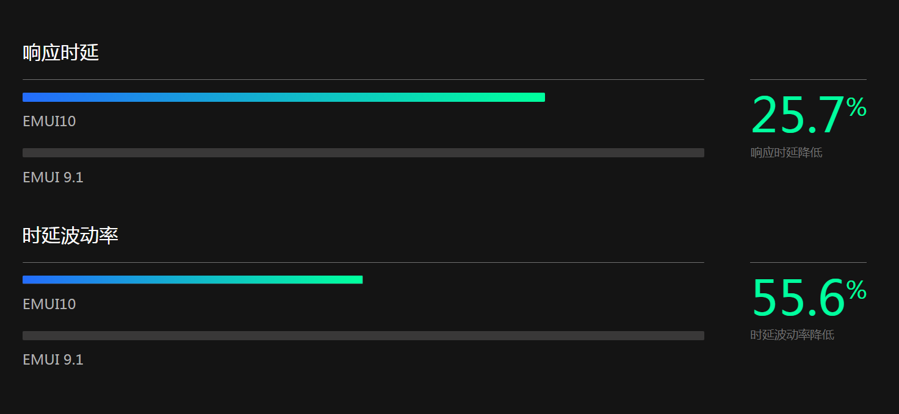The image size is (899, 414).
Task: Click the large green 55.6 number
Action: click(x=798, y=298)
